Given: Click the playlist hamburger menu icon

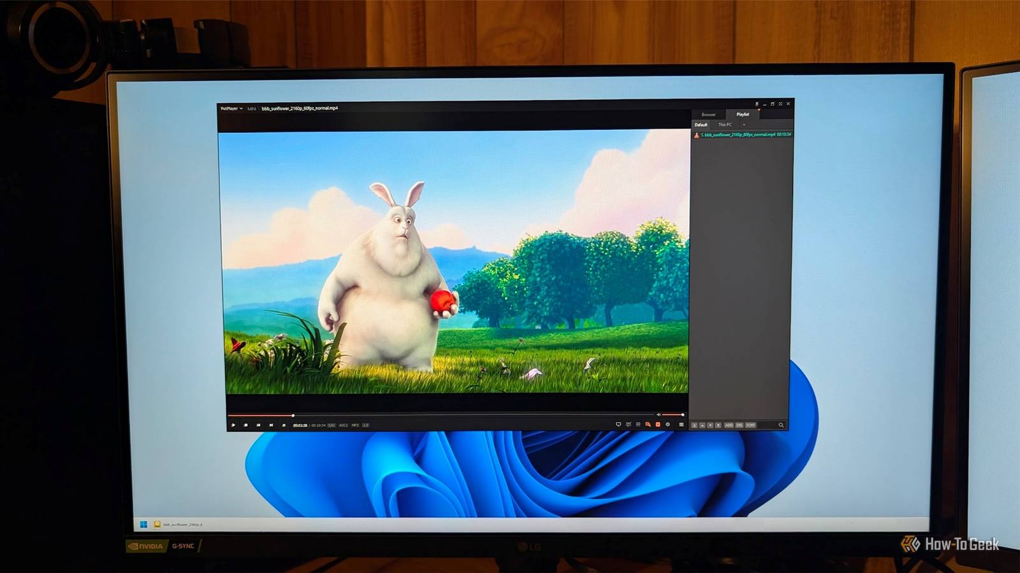Looking at the screenshot, I should tap(681, 425).
